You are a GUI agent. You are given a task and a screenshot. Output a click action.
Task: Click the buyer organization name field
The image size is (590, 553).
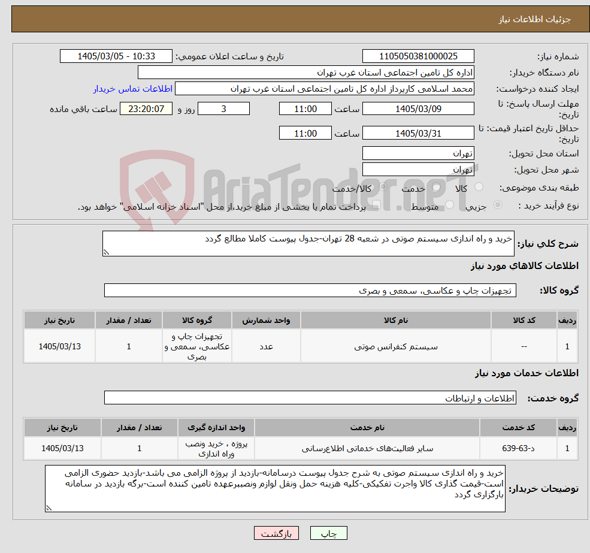tap(306, 72)
